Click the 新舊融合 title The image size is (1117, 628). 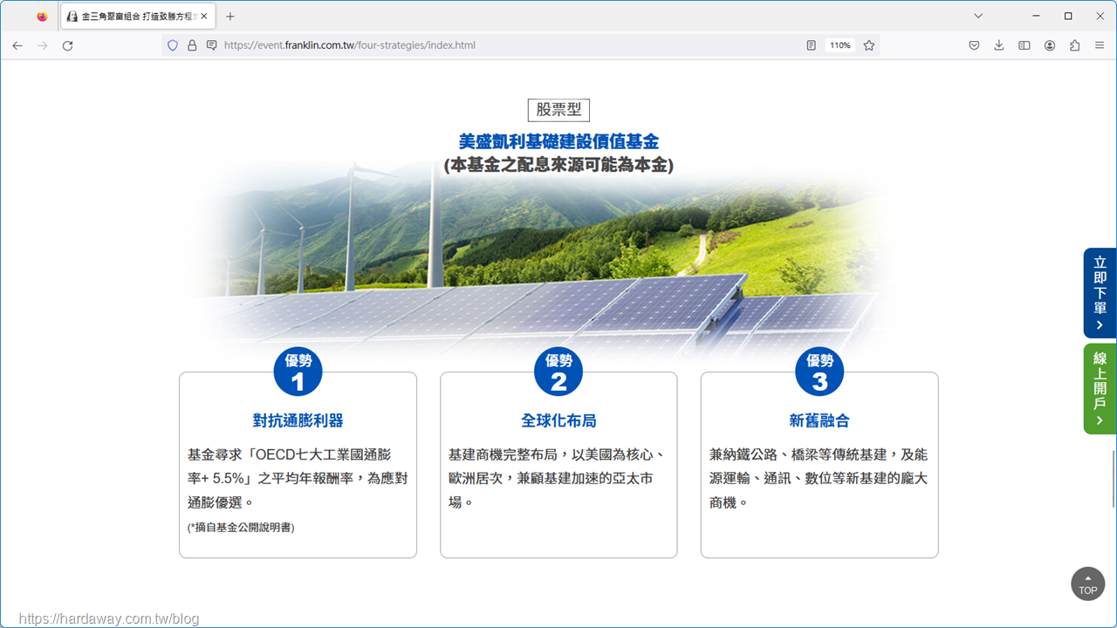click(819, 420)
